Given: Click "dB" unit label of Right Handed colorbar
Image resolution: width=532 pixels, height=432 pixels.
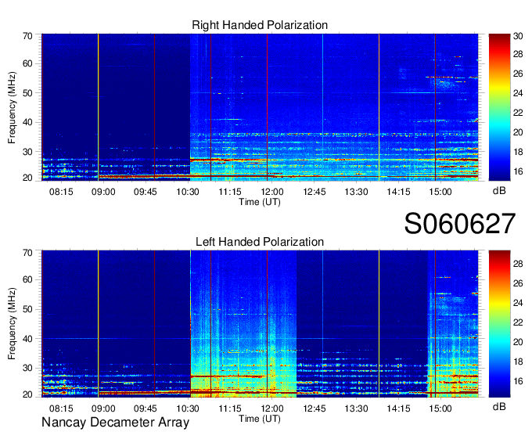Looking at the screenshot, I should coord(499,191).
